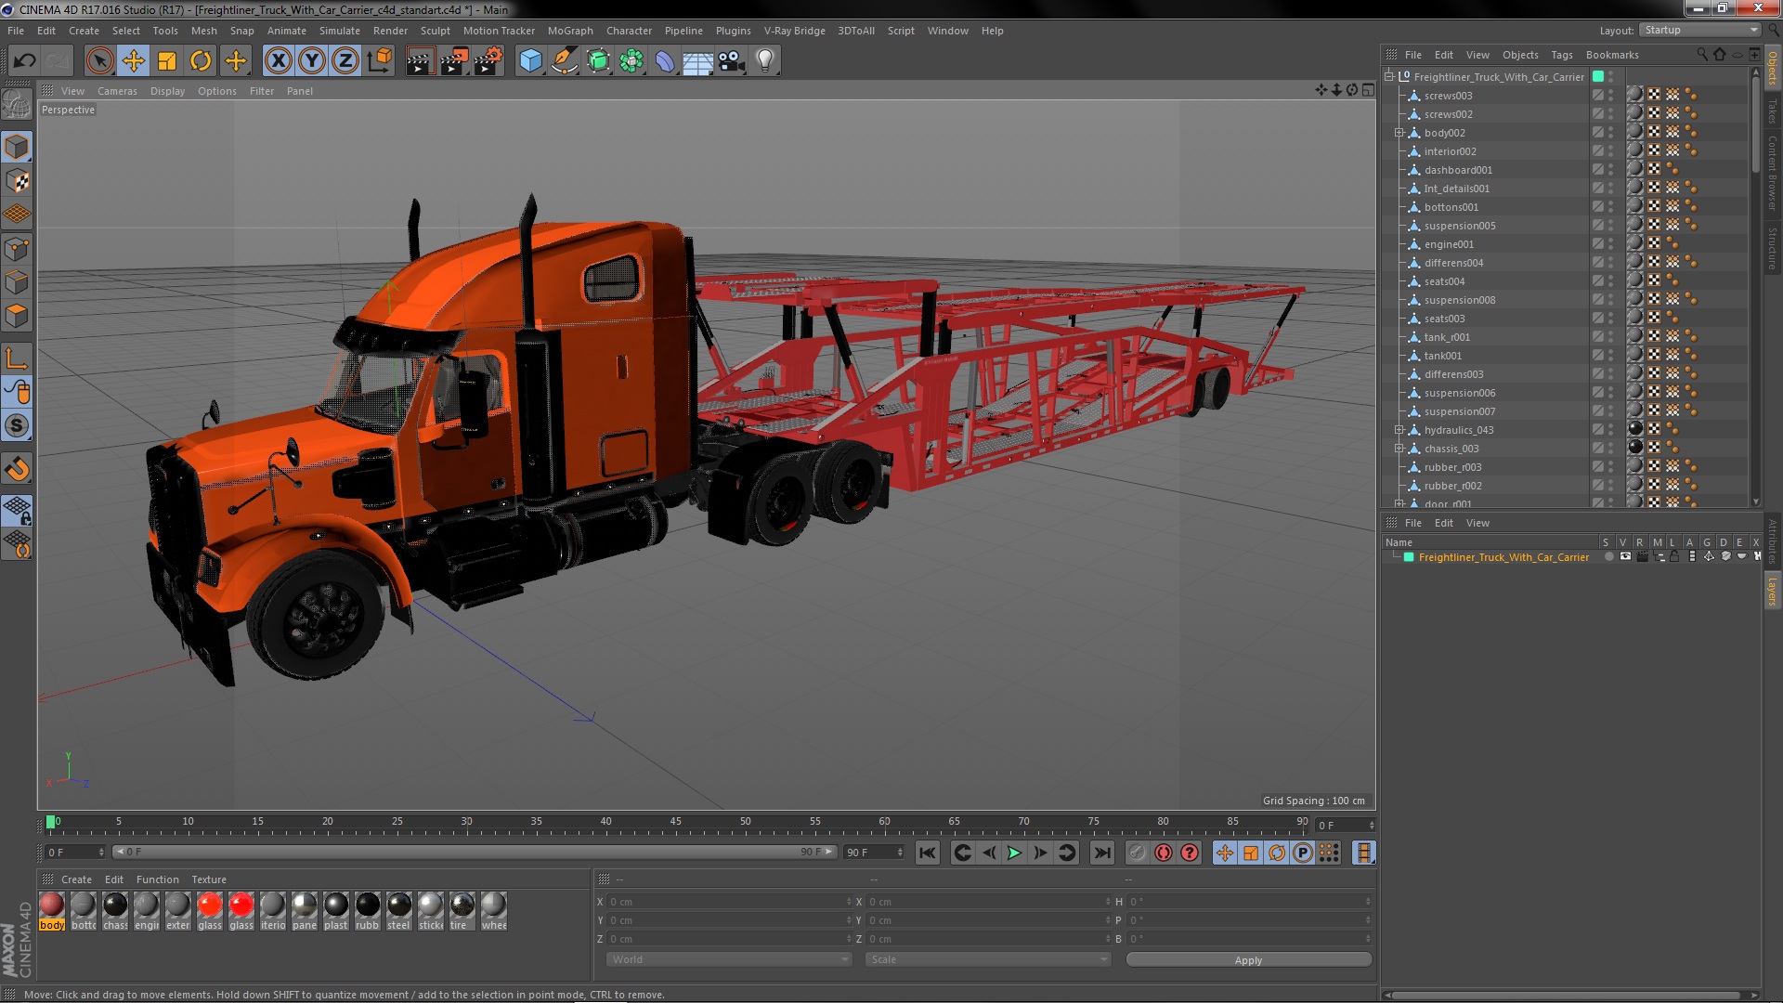Viewport: 1783px width, 1003px height.
Task: Select the Rotate tool
Action: point(201,61)
